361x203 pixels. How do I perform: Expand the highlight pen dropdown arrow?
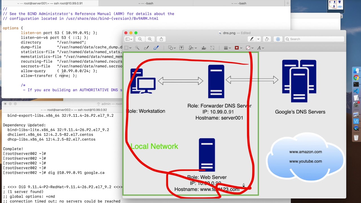point(258,39)
